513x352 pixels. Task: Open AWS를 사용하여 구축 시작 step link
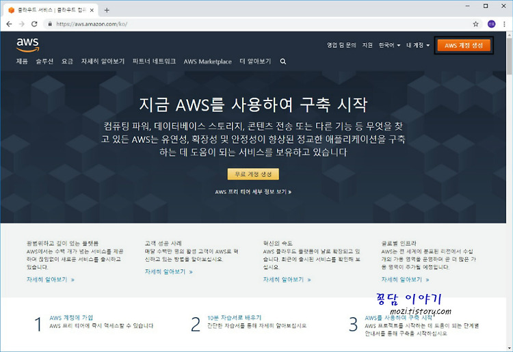tap(398, 318)
